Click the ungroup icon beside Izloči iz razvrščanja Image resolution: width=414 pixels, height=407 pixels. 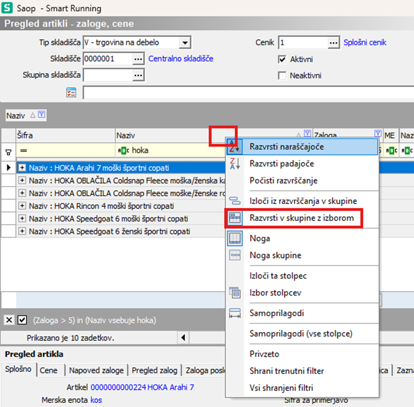point(235,201)
